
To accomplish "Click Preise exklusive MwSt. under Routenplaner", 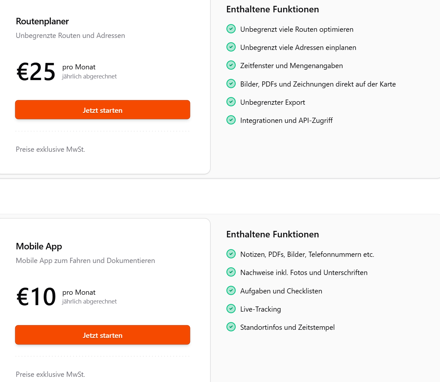I will tap(50, 149).
